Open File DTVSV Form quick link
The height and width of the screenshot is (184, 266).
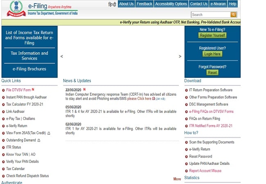coord(18,90)
